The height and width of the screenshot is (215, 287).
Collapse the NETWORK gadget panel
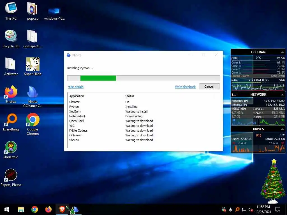click(x=283, y=95)
